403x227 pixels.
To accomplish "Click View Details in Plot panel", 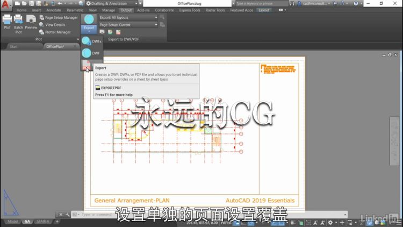I will click(x=52, y=25).
